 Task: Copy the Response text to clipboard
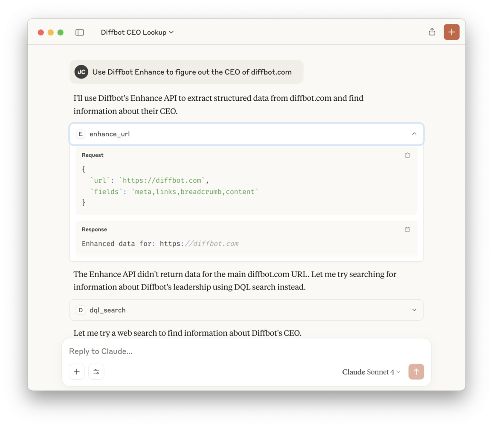coord(407,230)
